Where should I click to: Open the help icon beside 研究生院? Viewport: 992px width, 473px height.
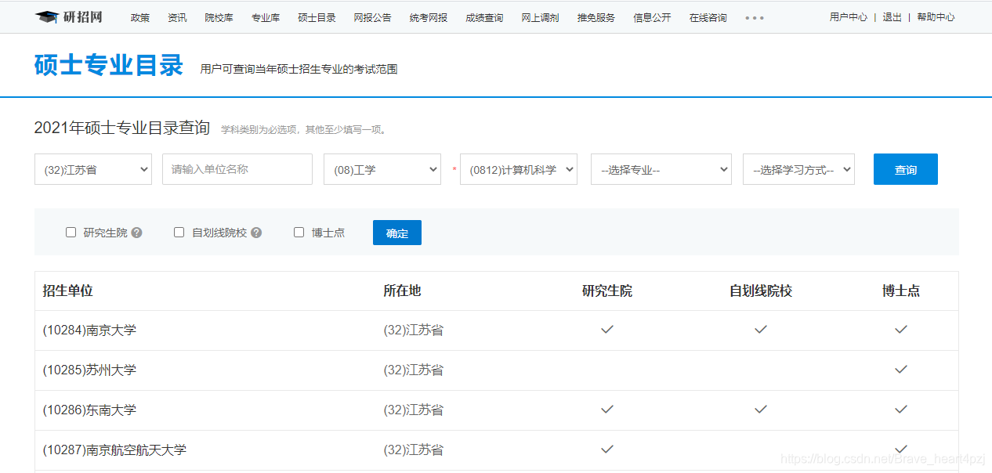pyautogui.click(x=136, y=232)
